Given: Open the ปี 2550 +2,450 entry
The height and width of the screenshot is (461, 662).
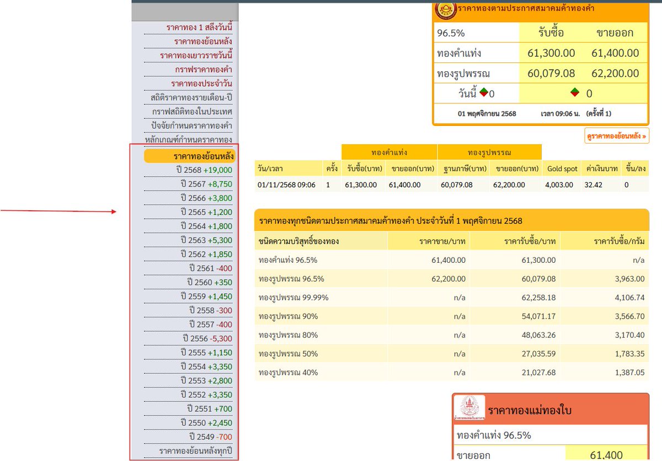Looking at the screenshot, I should pos(206,423).
